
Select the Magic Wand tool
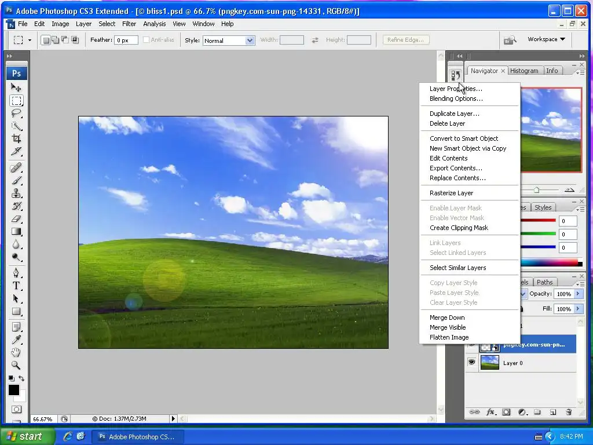pyautogui.click(x=16, y=126)
